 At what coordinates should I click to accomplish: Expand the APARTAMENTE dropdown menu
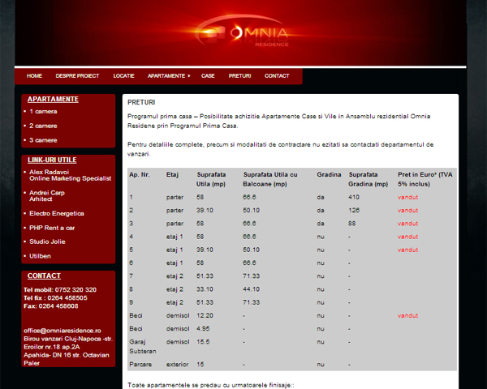168,76
